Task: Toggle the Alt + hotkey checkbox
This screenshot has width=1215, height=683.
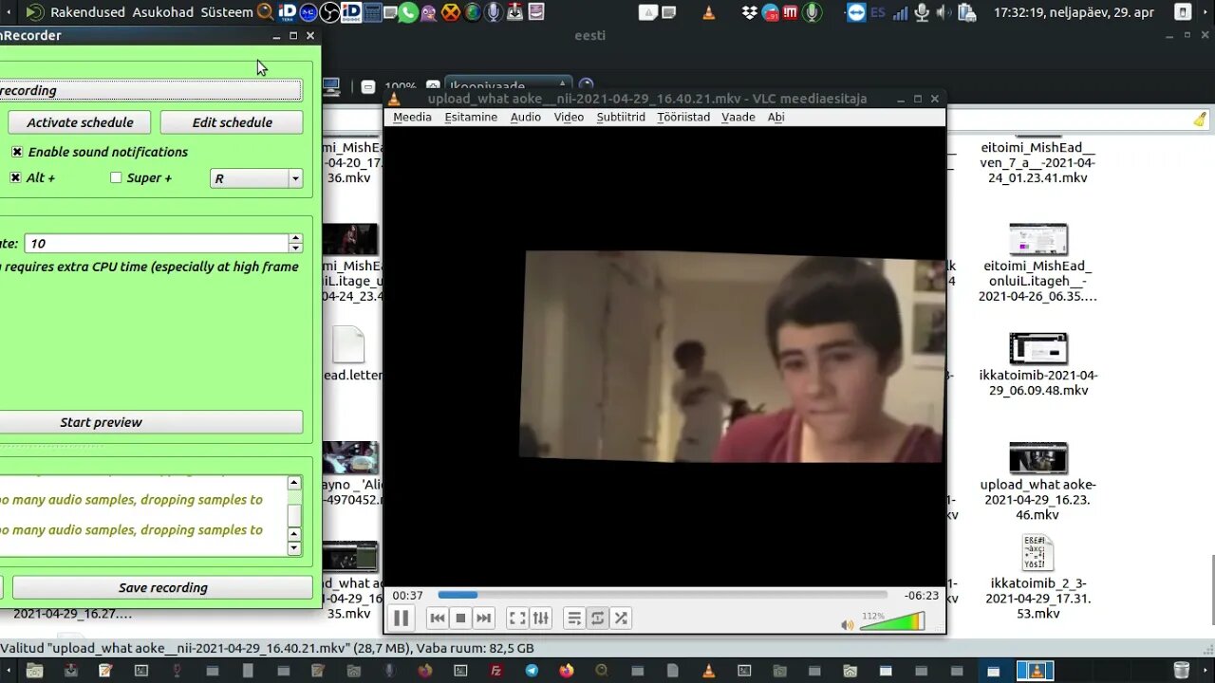Action: 15,177
